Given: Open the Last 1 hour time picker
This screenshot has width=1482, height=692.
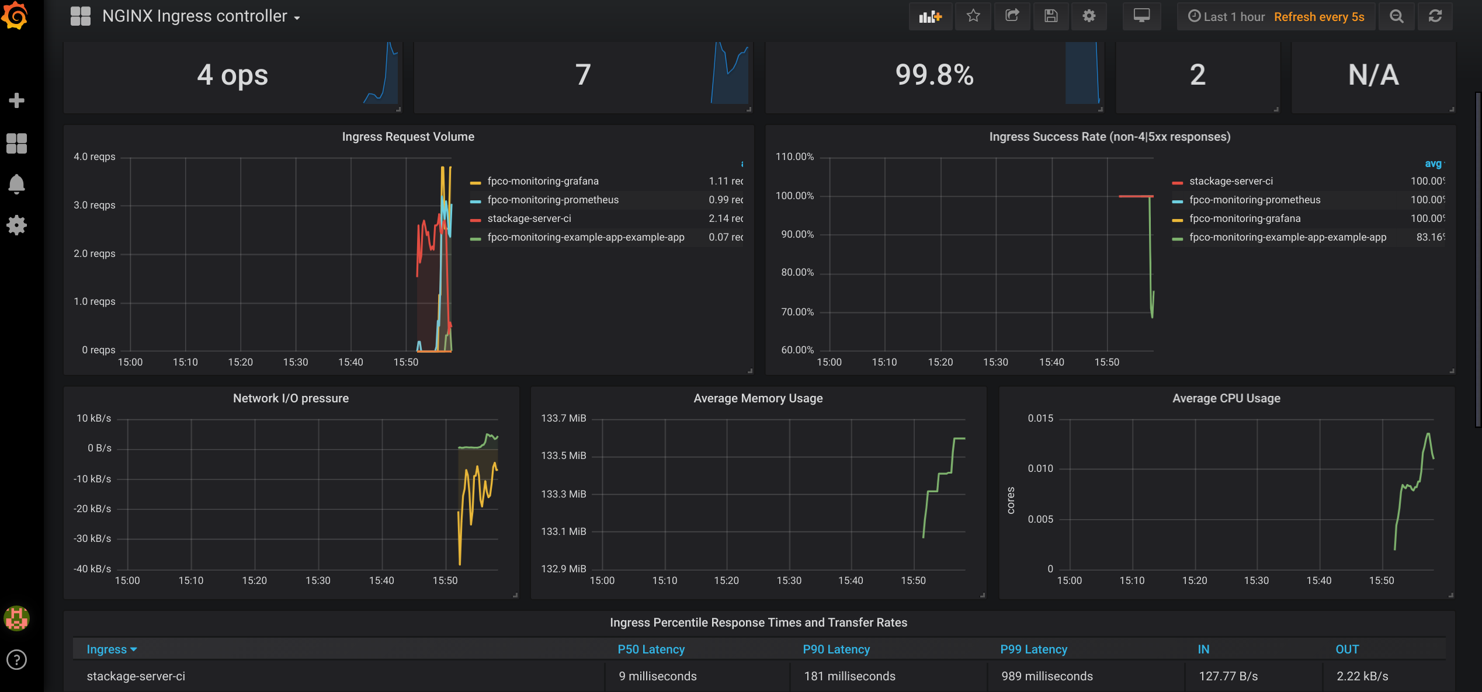Looking at the screenshot, I should pos(1227,16).
